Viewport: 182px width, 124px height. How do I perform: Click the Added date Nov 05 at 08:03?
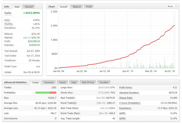tap(31, 72)
